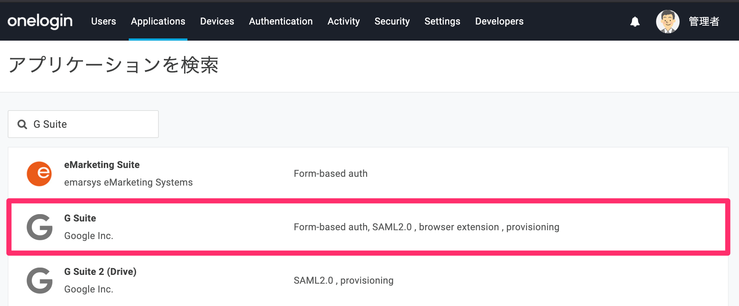Open the Authentication menu

[281, 21]
